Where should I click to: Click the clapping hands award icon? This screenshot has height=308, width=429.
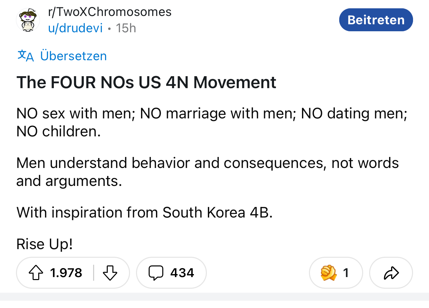[x=329, y=273]
